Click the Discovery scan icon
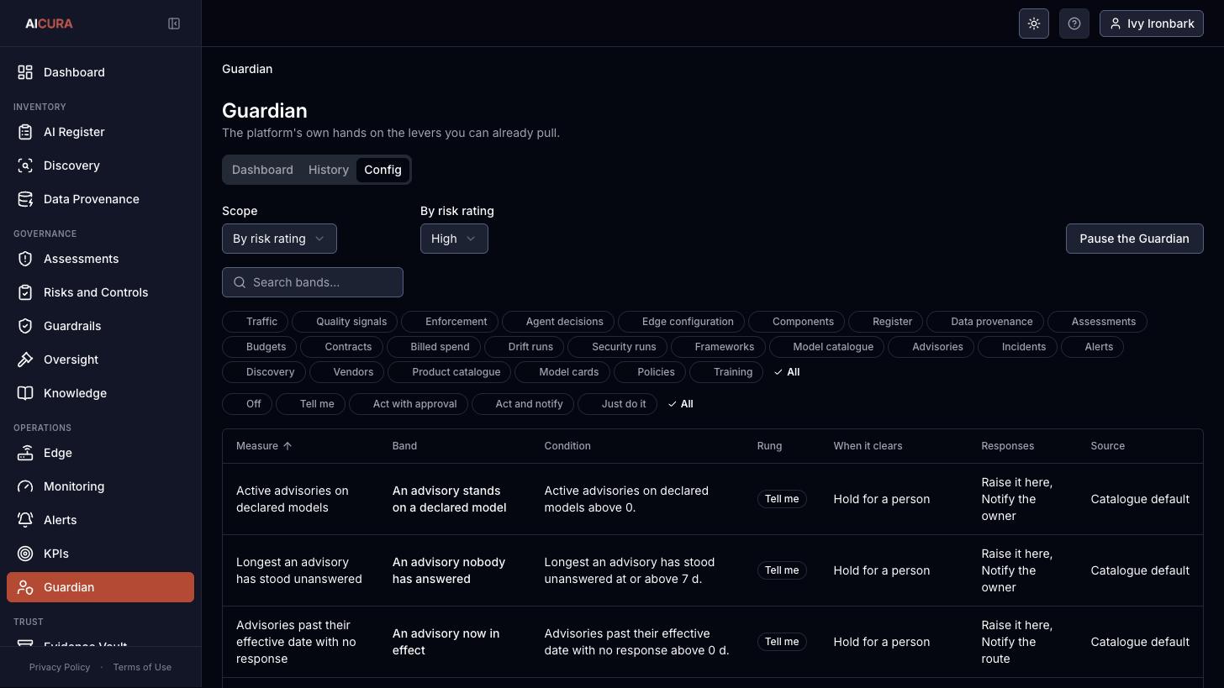This screenshot has width=1224, height=688. 25,165
